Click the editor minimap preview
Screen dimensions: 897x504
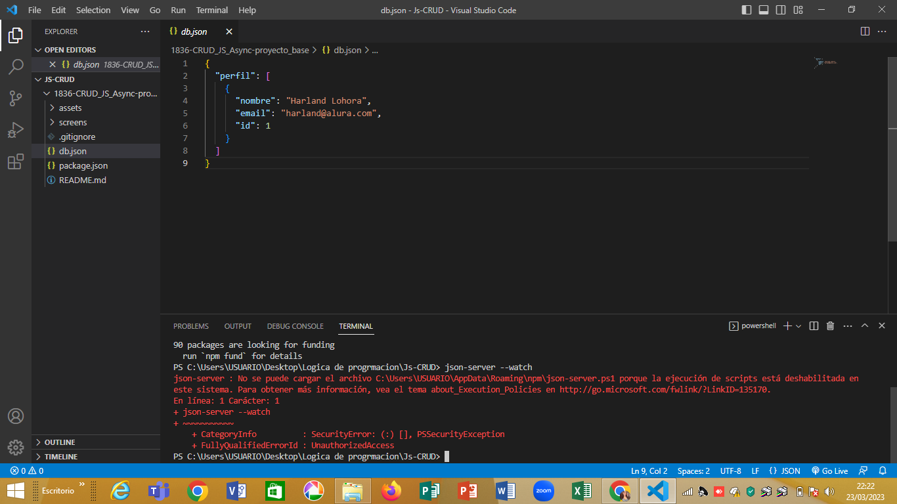pos(825,63)
